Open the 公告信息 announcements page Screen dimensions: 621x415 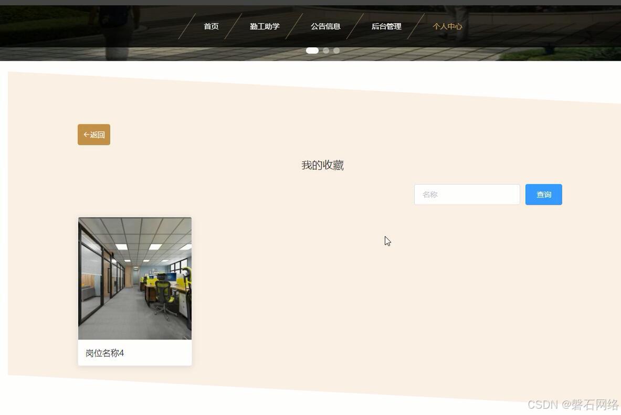tap(325, 26)
